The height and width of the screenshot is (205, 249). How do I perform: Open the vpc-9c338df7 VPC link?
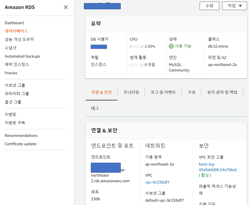157,182
